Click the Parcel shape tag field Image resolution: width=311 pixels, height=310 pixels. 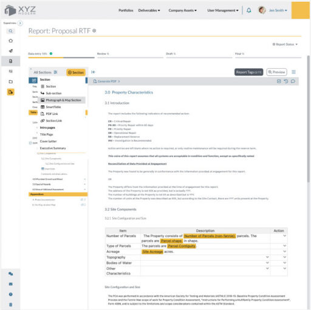(171, 241)
